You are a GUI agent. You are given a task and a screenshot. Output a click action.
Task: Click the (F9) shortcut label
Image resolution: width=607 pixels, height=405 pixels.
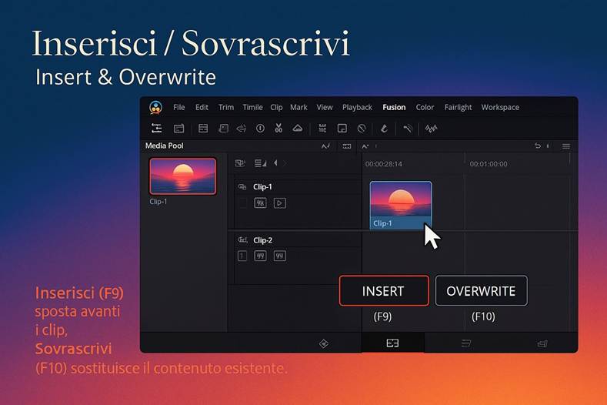click(382, 316)
